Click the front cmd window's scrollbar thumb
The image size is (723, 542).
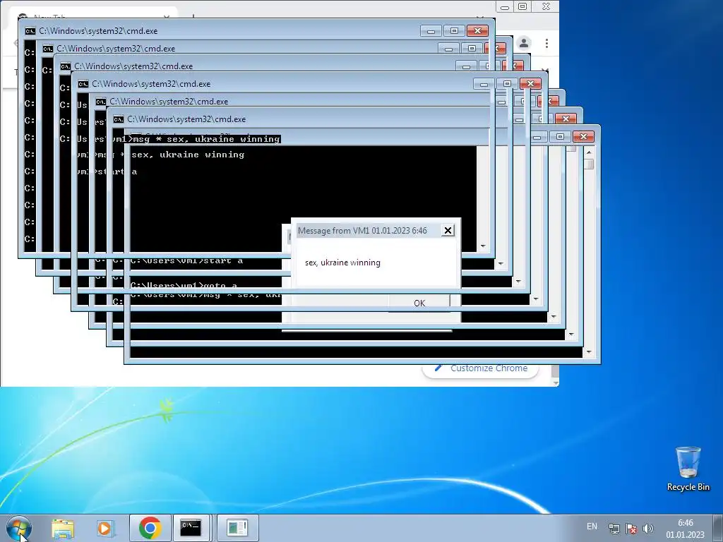pos(589,164)
